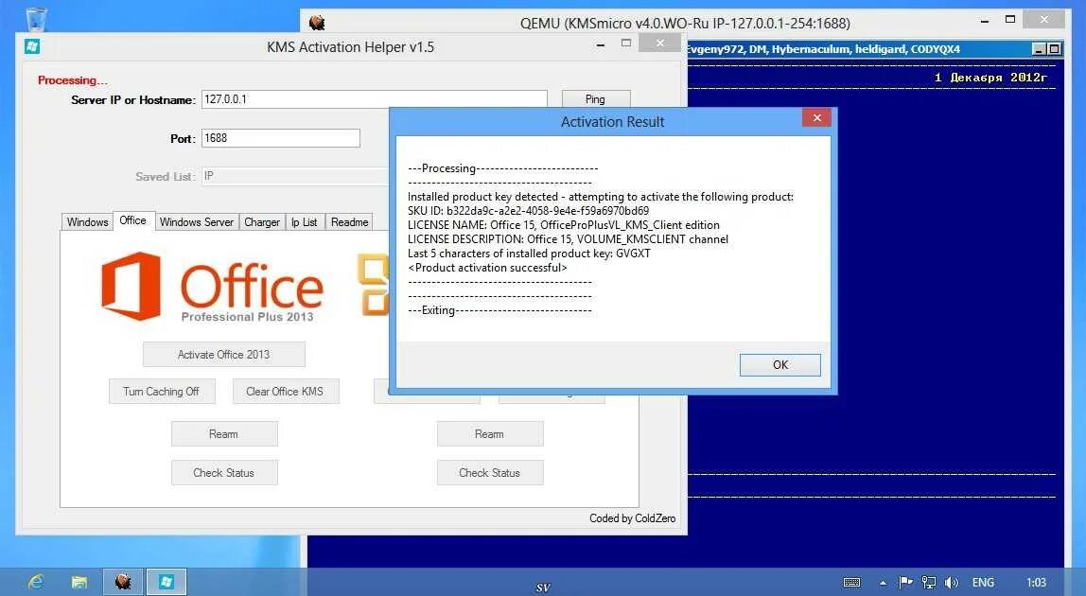The image size is (1086, 596).
Task: Switch to KMS Activation Helper taskbar icon
Action: pos(166,582)
